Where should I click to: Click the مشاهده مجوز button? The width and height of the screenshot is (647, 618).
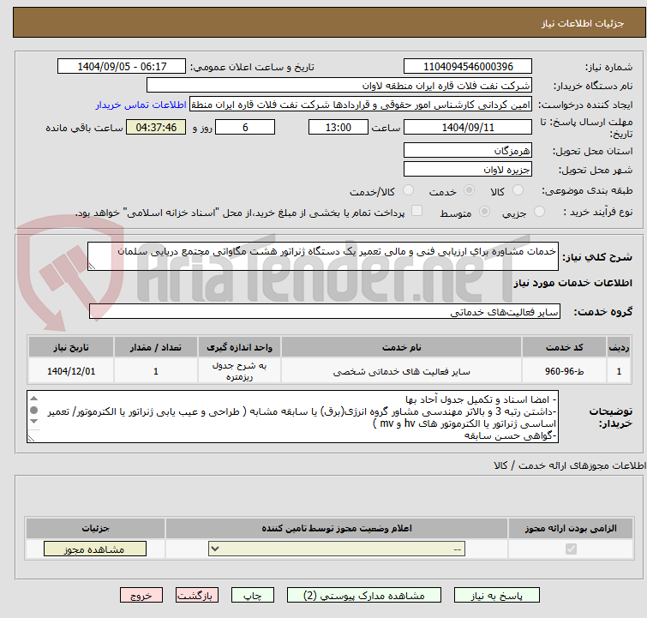coord(95,549)
